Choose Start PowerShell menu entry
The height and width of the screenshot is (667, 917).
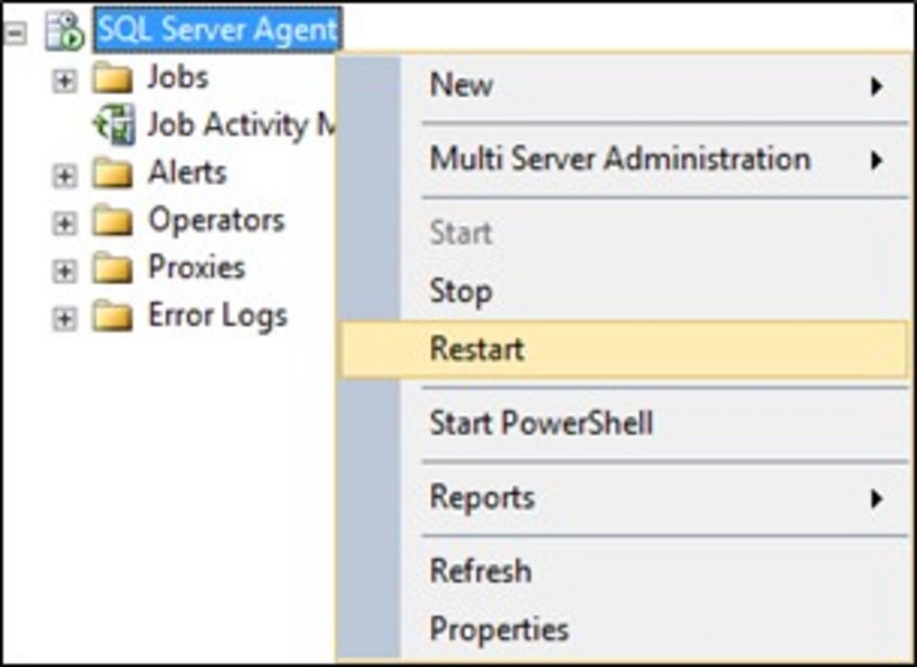(x=541, y=423)
